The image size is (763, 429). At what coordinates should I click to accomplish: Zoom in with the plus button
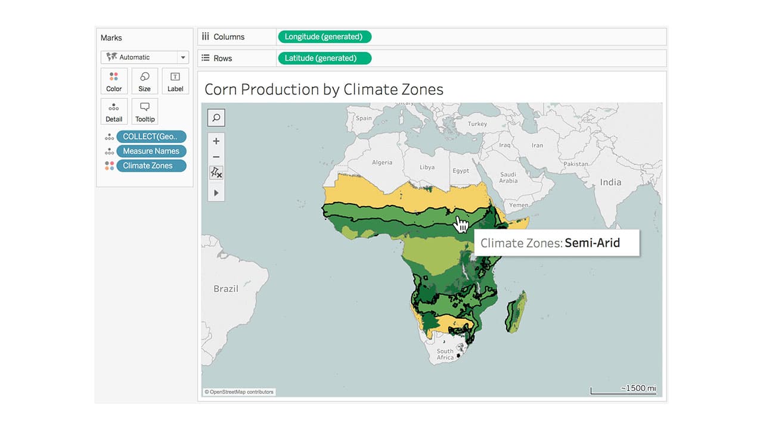pos(216,141)
